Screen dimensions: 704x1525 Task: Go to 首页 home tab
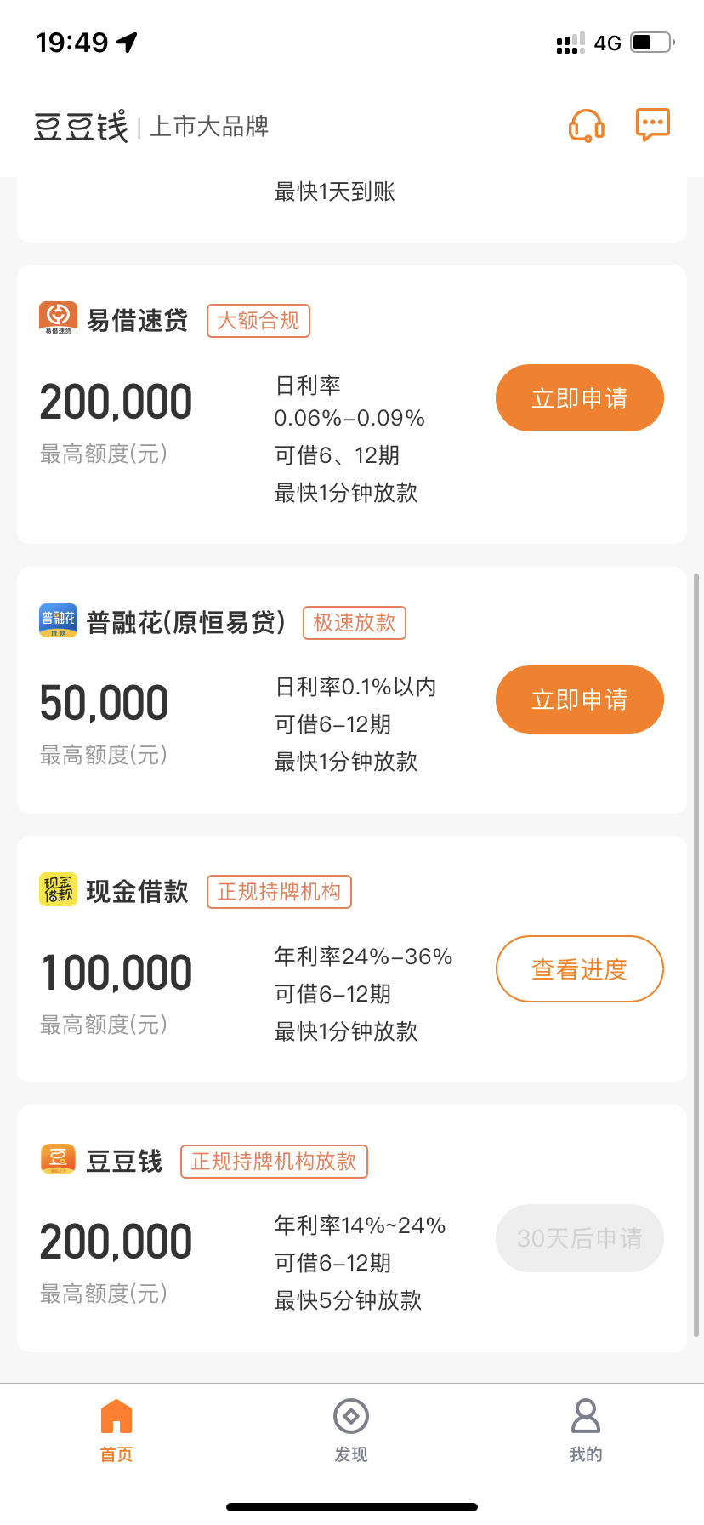(x=116, y=1431)
